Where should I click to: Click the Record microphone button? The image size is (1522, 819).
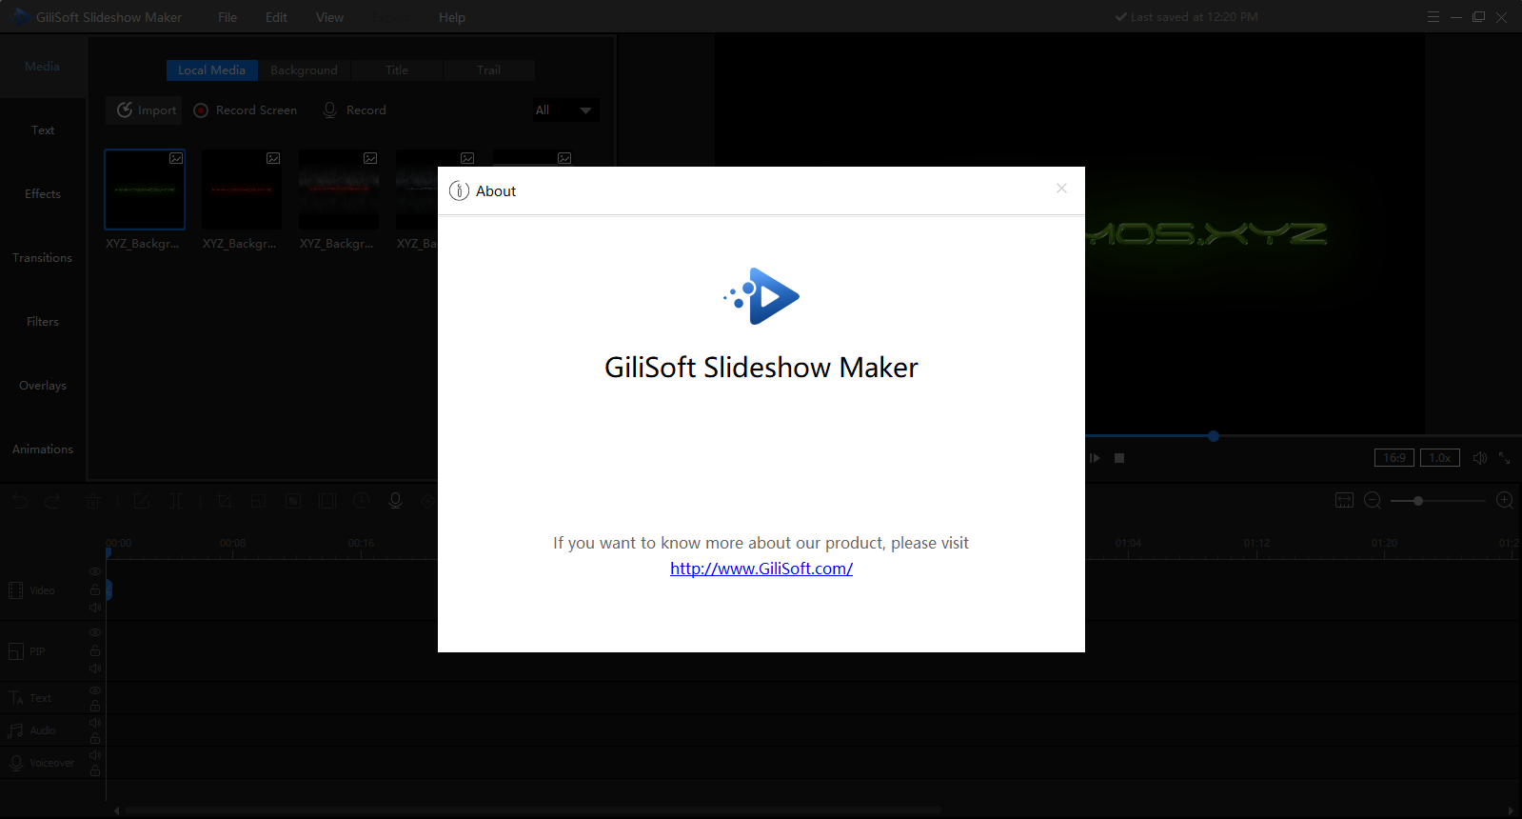tap(355, 110)
